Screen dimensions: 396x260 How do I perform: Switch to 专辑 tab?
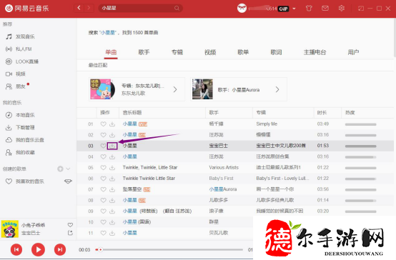pos(177,52)
